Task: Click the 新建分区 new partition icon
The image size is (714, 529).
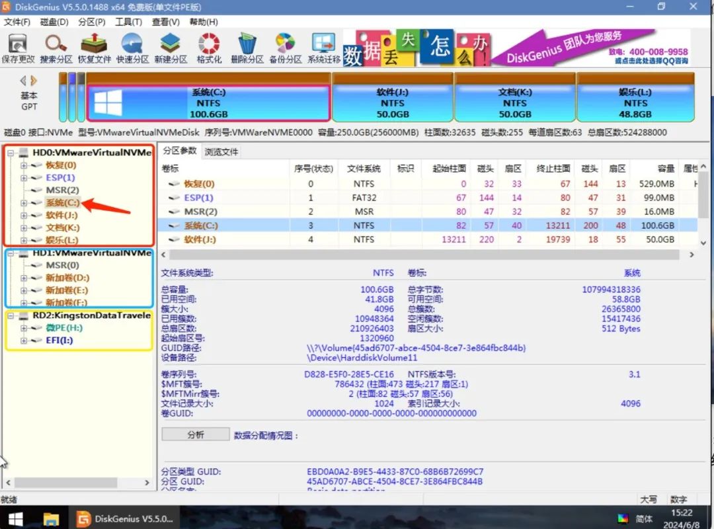Action: 171,48
